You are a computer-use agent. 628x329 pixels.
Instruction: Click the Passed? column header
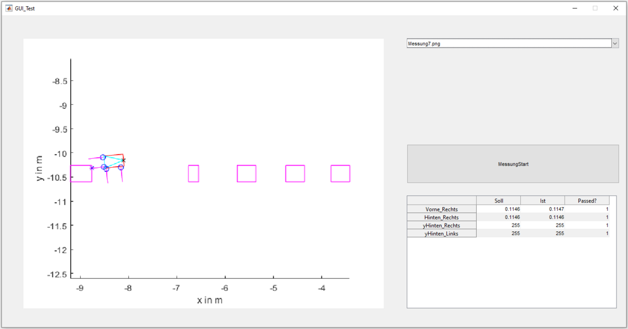click(x=587, y=201)
